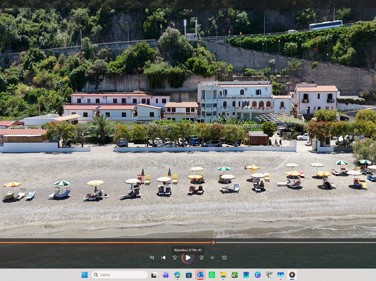The image size is (376, 281).
Task: Open the Windows Start menu
Action: (x=84, y=275)
